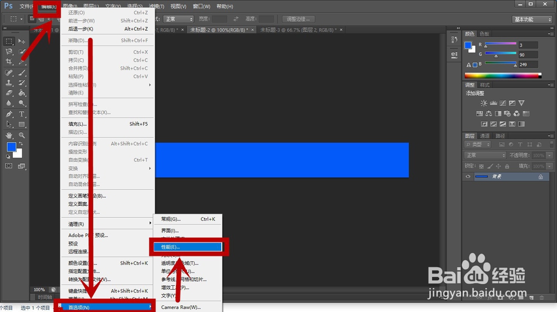Screen dimensions: 557x312
Task: Open the 填充 fill slider arrow
Action: click(550, 166)
